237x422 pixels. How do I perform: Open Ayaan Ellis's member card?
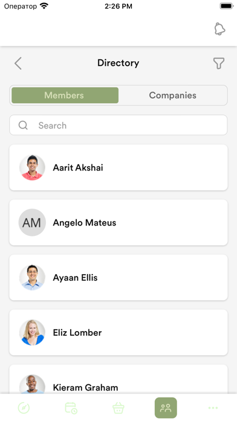(x=118, y=277)
